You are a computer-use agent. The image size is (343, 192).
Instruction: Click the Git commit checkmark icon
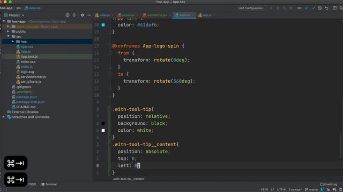(x=313, y=9)
